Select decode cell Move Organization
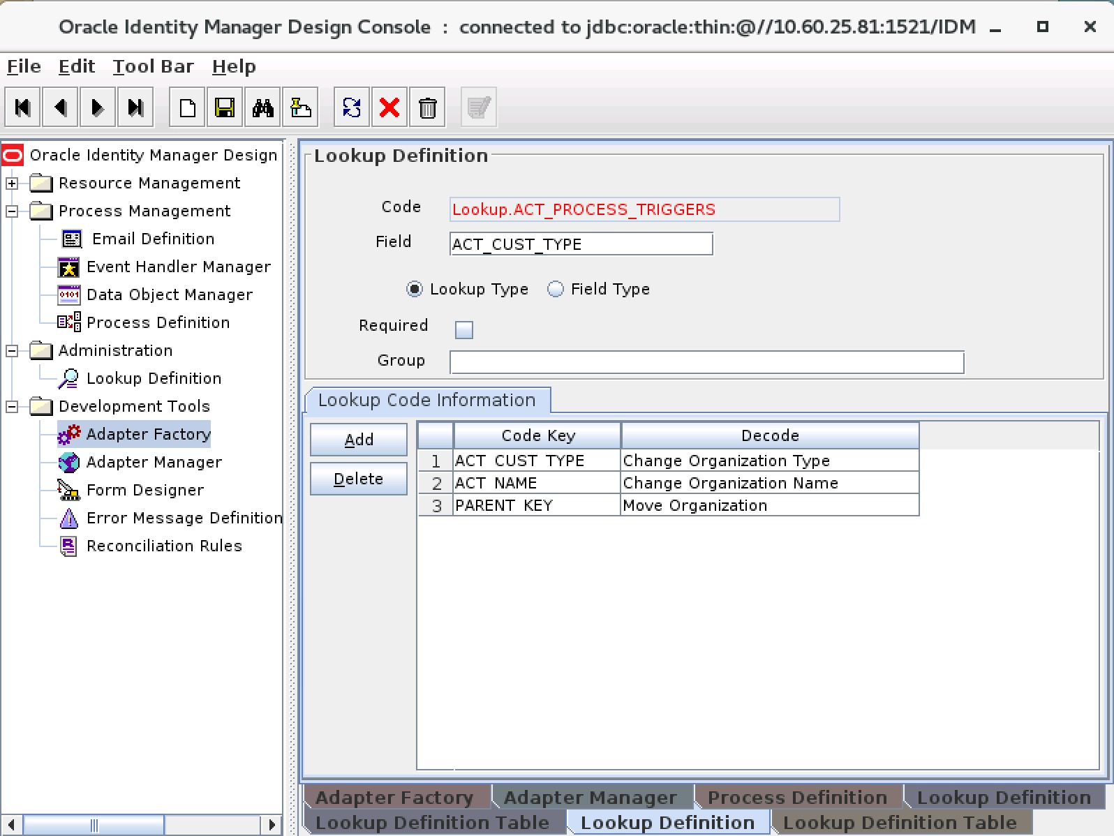This screenshot has width=1114, height=836. tap(770, 505)
